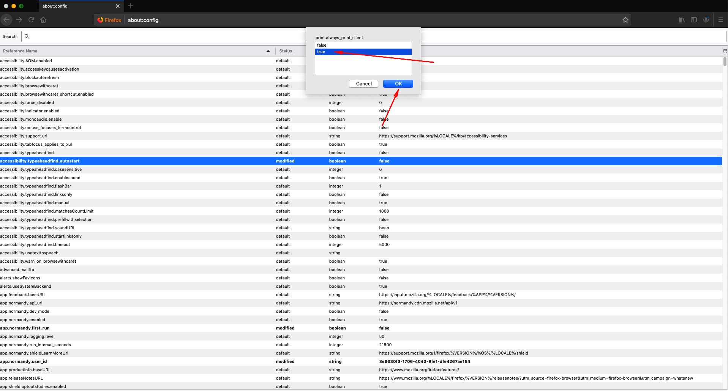Focus the preference Search field
728x391 pixels.
[374, 36]
